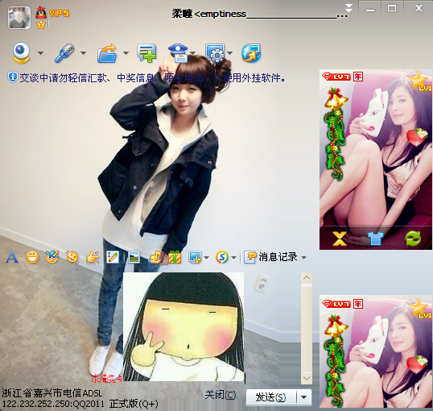Open the file transfer options dropdown

(126, 53)
